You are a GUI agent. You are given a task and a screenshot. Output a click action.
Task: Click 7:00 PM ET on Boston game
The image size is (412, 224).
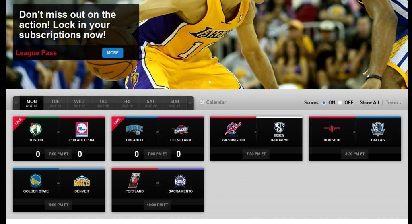(x=59, y=154)
